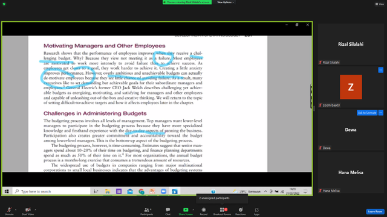This screenshot has height=217, width=387.
Task: Click the blue help icon in shared taskbar
Action: click(213, 191)
